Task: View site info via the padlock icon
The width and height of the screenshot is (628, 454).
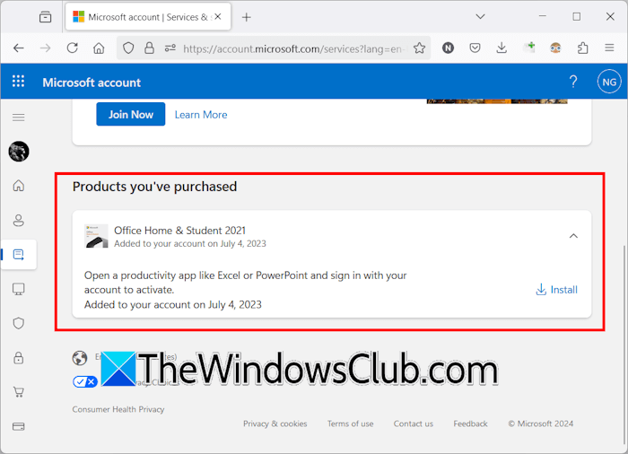Action: click(150, 48)
